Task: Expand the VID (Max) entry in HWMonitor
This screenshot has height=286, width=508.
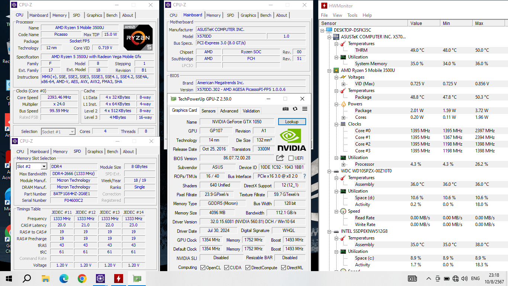Action: click(x=343, y=84)
